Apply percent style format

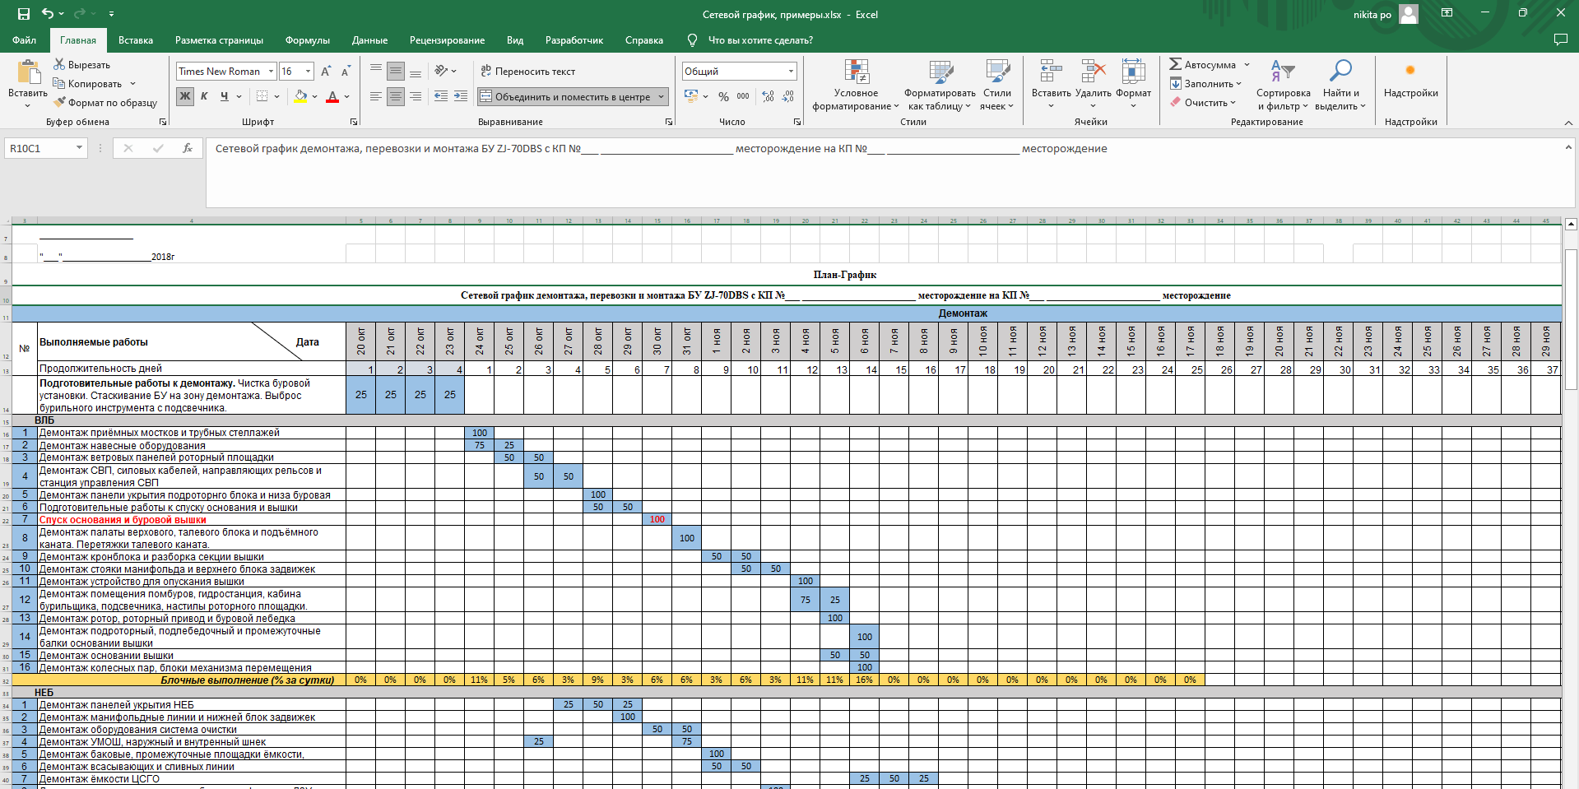tap(723, 96)
